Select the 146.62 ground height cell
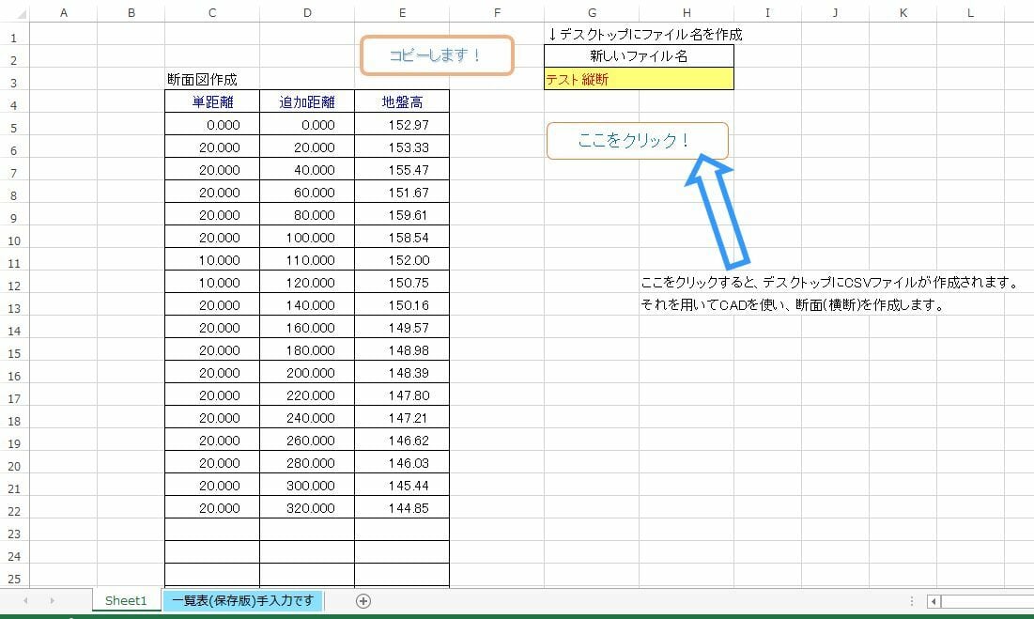Screen dimensions: 1034x619 click(402, 441)
